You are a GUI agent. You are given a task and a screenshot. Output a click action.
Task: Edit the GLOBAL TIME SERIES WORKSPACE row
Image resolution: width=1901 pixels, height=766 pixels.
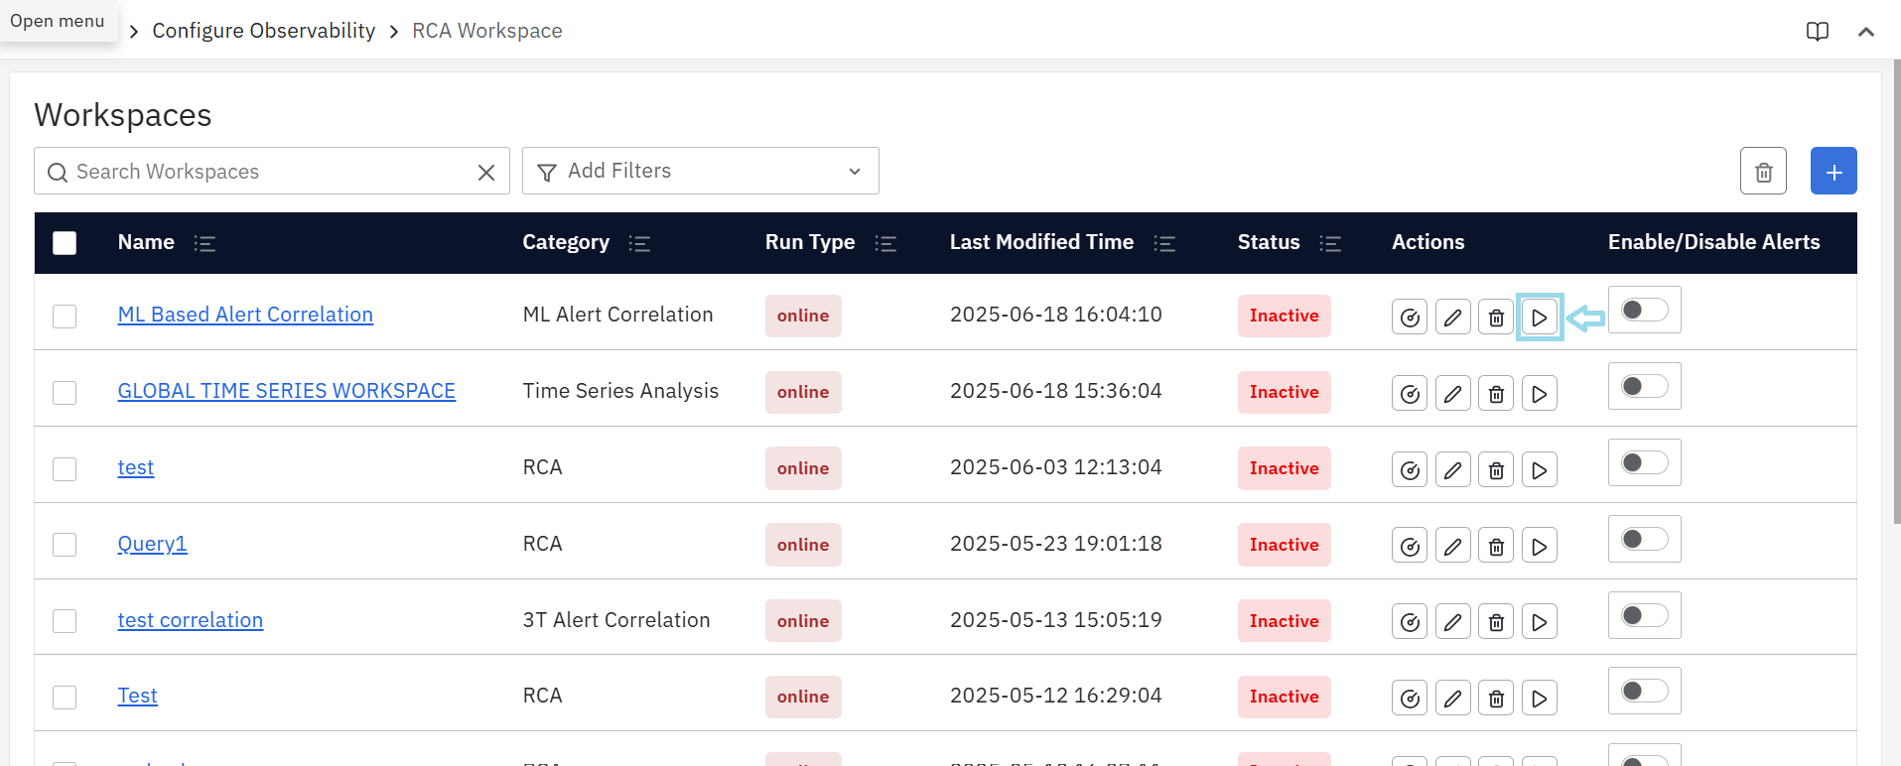(x=1452, y=394)
